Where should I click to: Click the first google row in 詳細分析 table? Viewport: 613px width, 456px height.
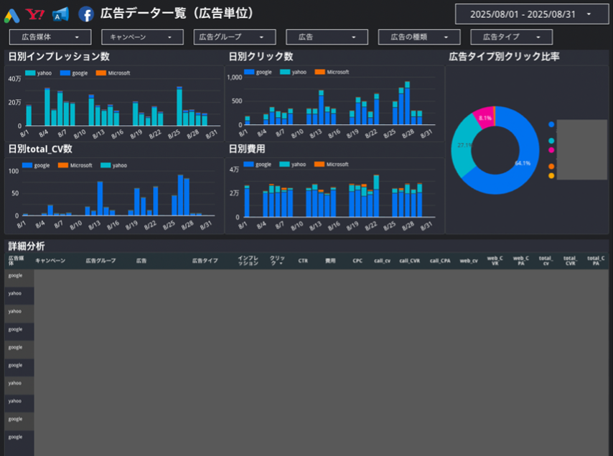pyautogui.click(x=16, y=276)
